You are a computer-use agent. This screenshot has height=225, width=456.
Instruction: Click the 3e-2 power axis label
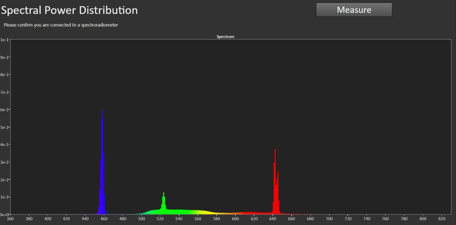[4, 162]
